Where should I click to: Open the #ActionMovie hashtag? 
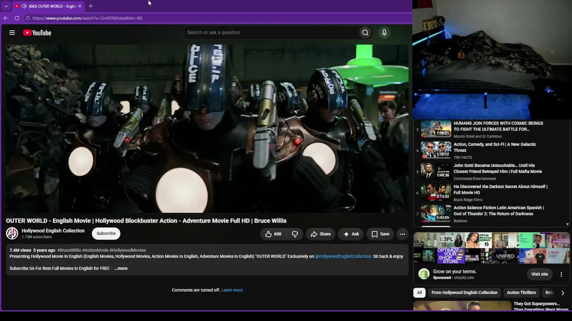[x=95, y=251]
